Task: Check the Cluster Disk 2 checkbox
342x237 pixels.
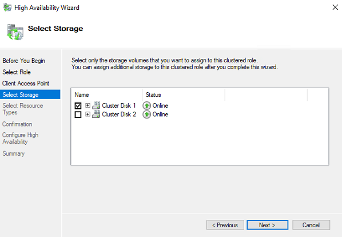Action: pos(78,114)
